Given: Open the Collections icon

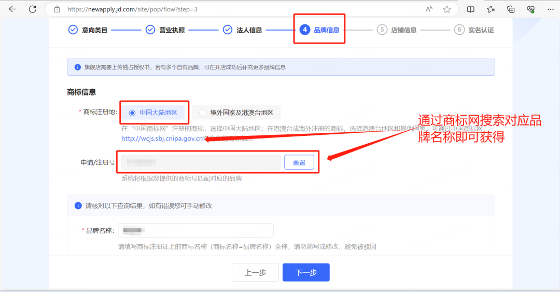Looking at the screenshot, I should [x=511, y=9].
